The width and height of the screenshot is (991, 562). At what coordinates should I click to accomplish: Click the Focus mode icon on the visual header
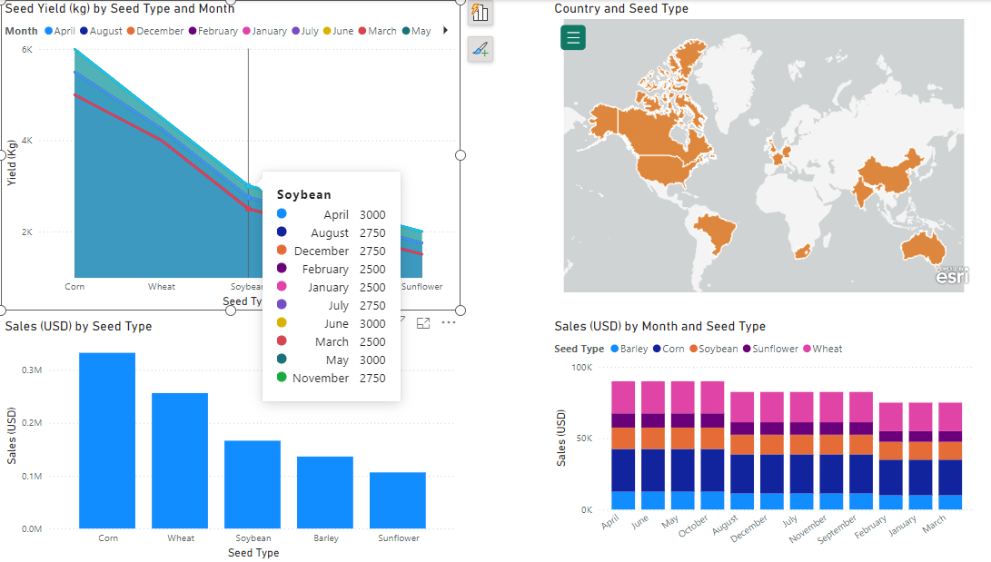[x=423, y=322]
